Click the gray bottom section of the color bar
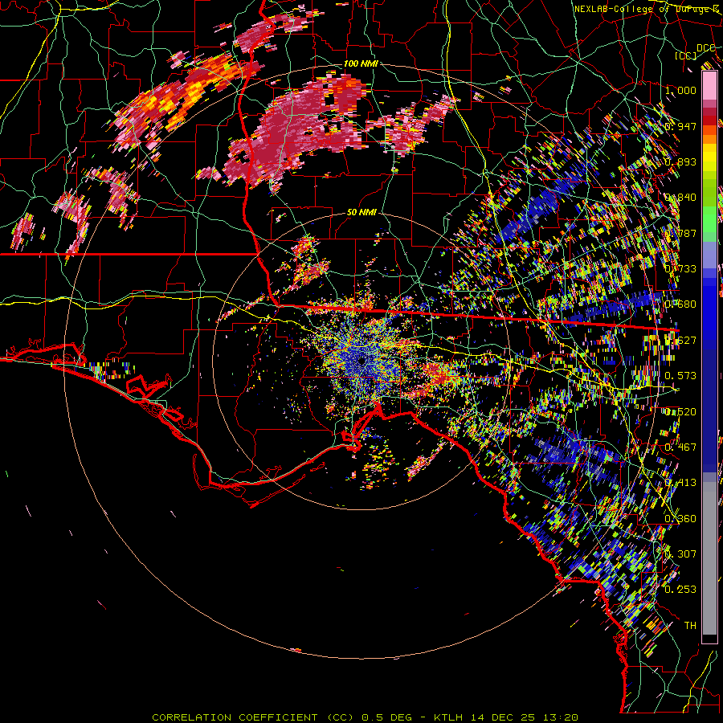 point(709,558)
